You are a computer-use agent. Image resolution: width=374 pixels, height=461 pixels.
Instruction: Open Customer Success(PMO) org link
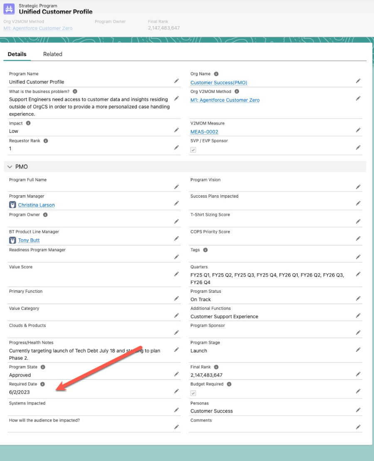(x=219, y=83)
